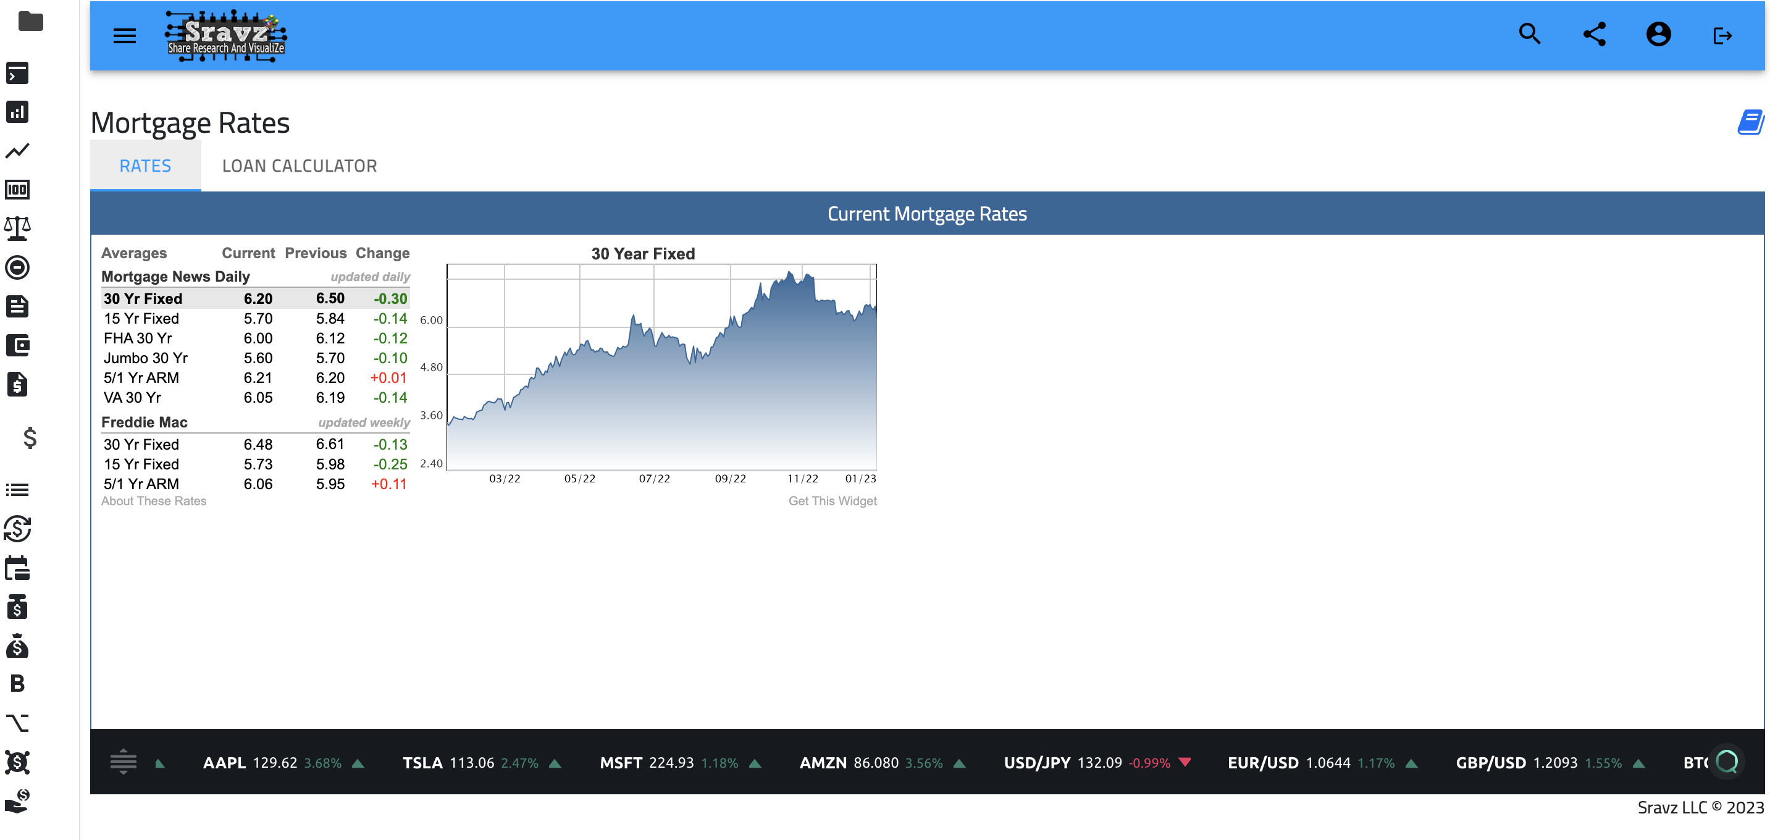1770x840 pixels.
Task: Open the bar chart sidebar icon
Action: (17, 112)
